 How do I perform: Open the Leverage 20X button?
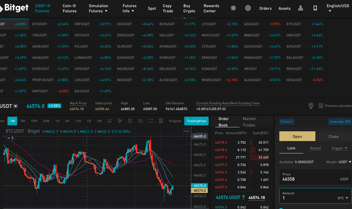click(x=340, y=122)
